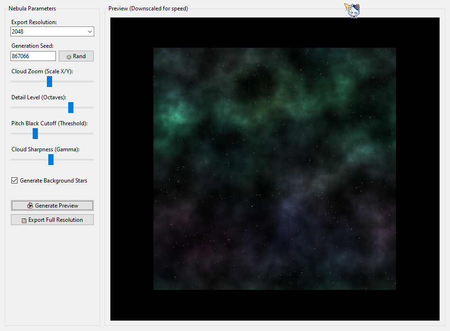
Task: Click the dice icon on Rand button
Action: [x=69, y=57]
